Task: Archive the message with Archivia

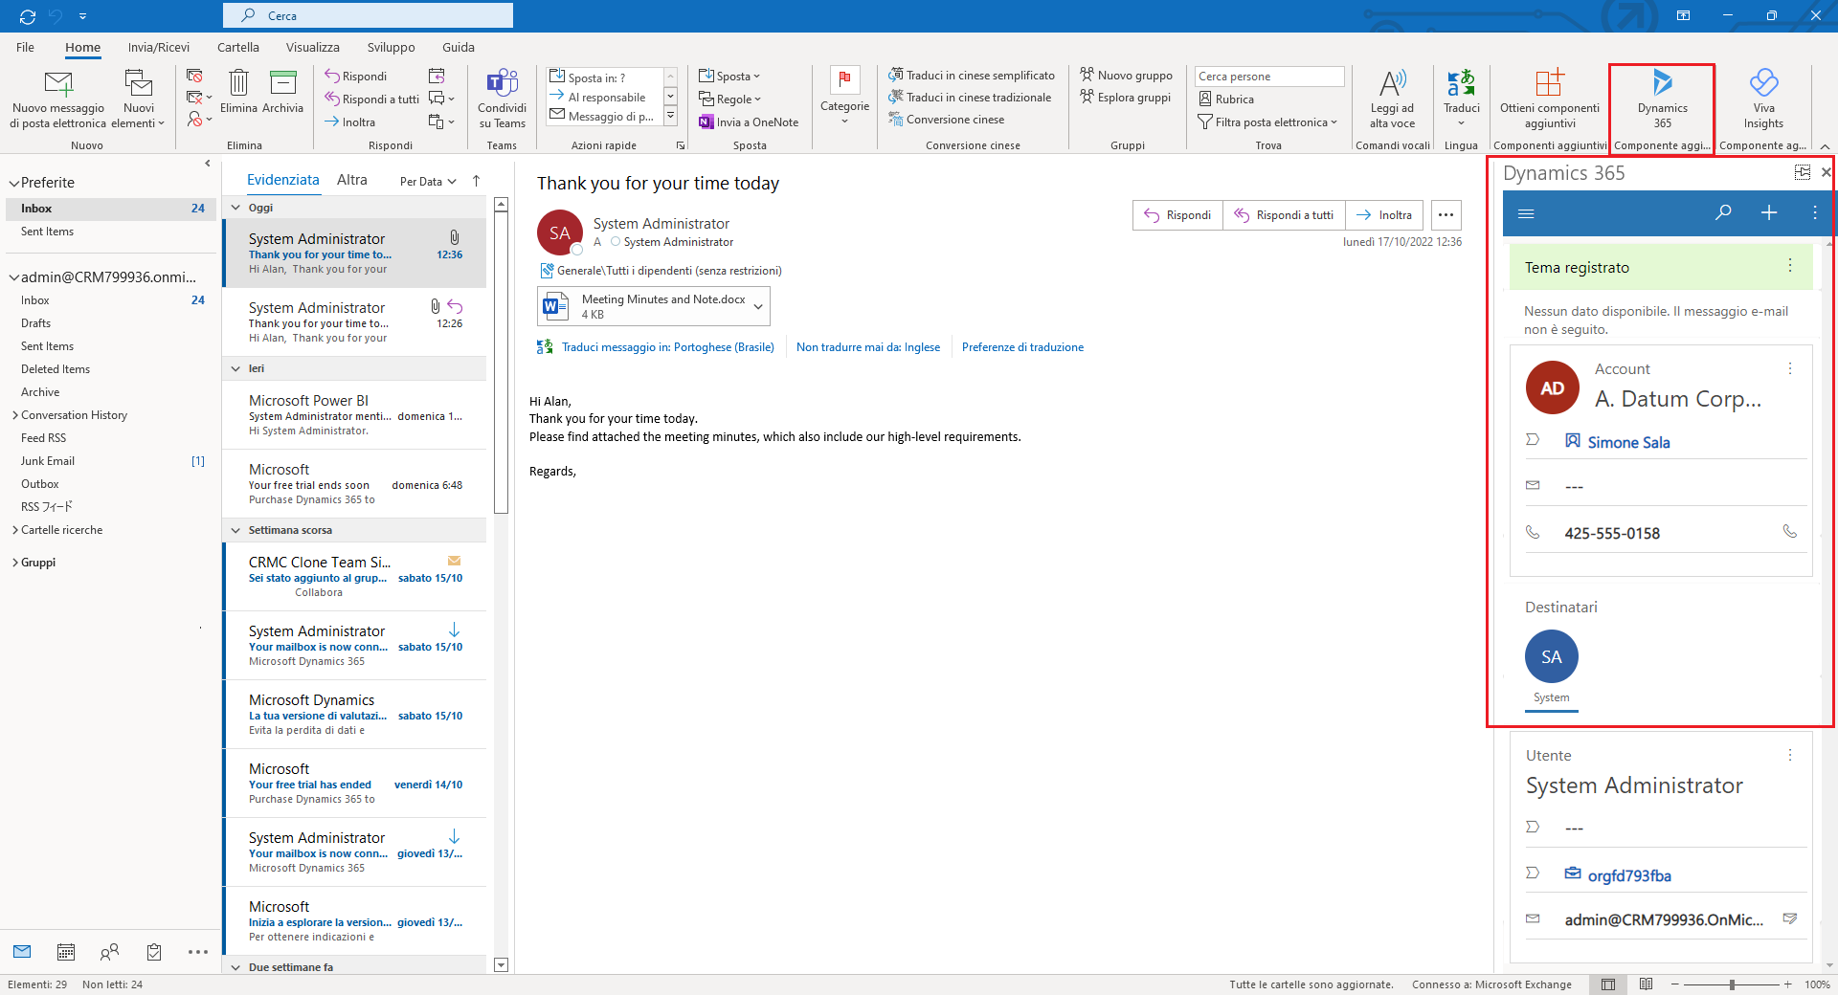Action: tap(282, 93)
